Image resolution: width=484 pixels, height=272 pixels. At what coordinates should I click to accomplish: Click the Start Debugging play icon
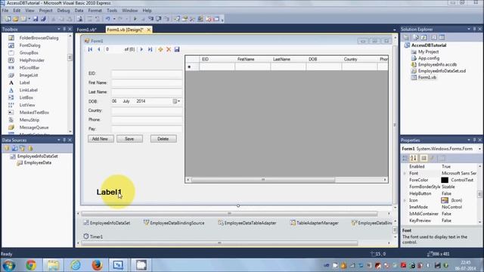tap(135, 19)
